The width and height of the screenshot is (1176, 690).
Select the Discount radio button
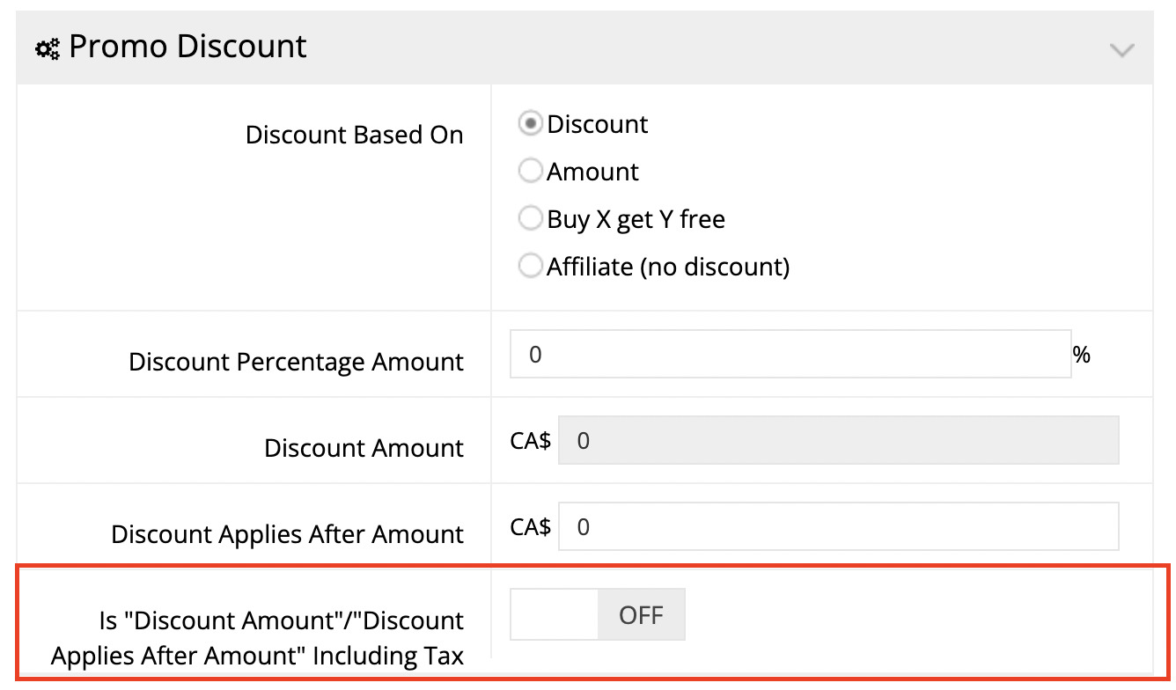click(530, 124)
